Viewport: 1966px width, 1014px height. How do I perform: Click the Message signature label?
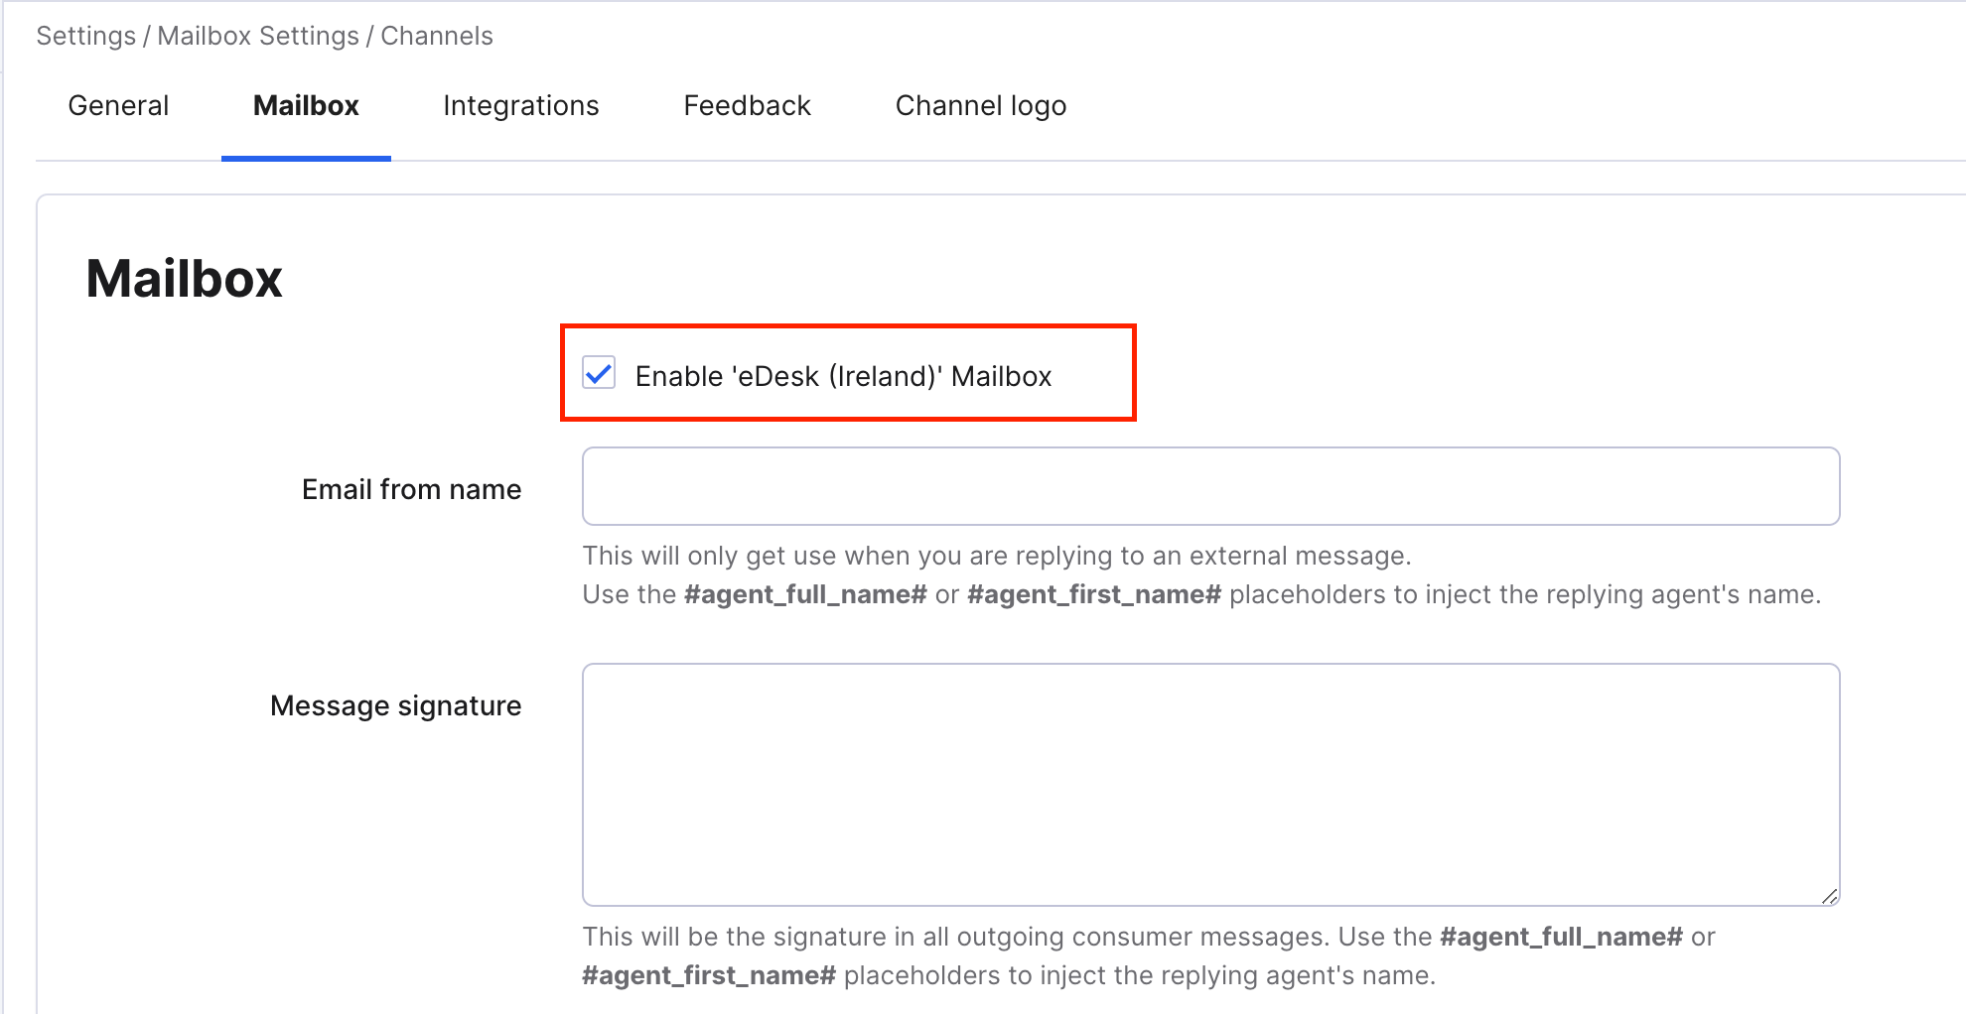click(x=395, y=705)
